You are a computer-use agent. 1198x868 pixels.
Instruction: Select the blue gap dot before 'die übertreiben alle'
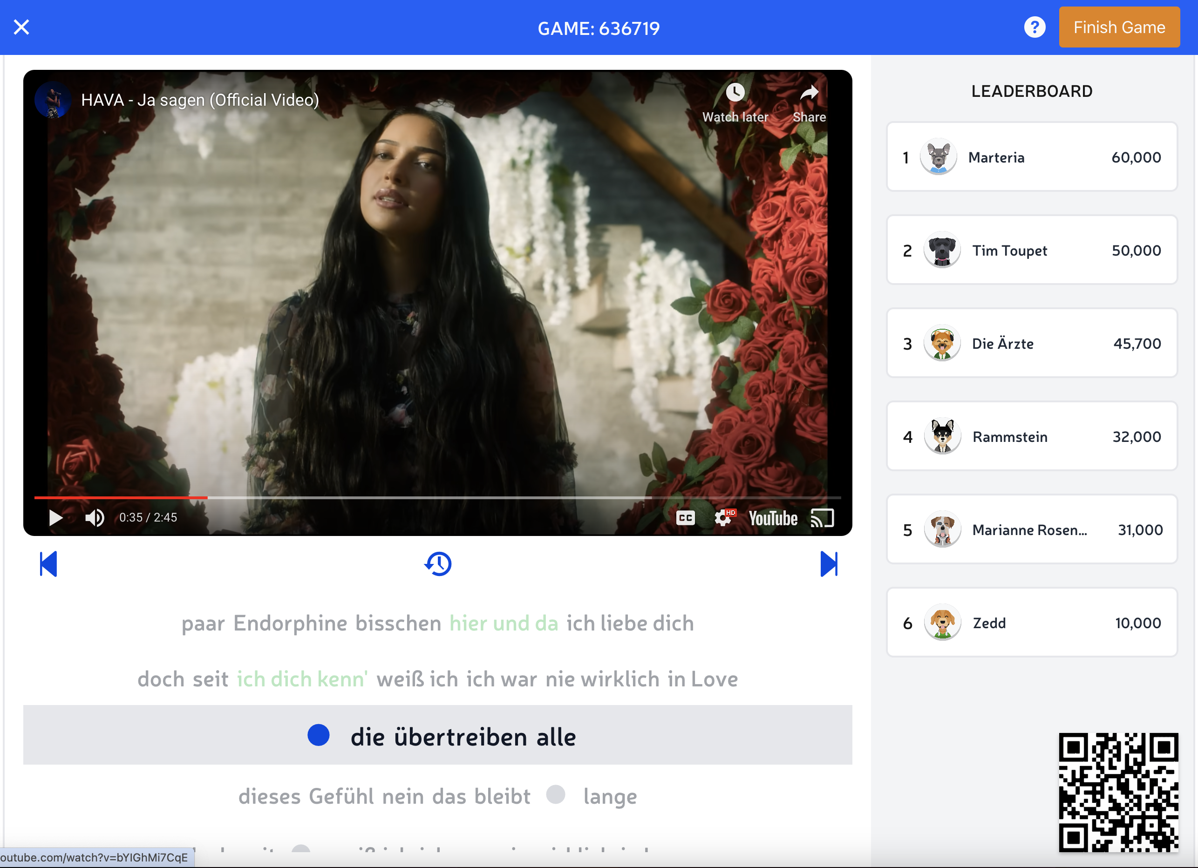pos(319,735)
